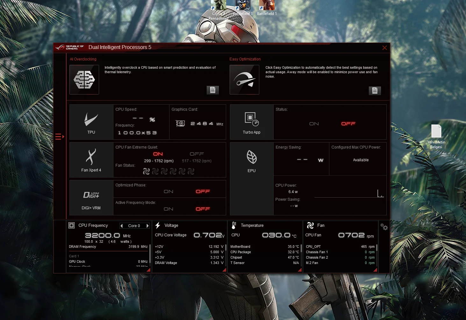This screenshot has width=466, height=320.
Task: Click the 299 - 1762 (rpm) fan range
Action: click(159, 161)
